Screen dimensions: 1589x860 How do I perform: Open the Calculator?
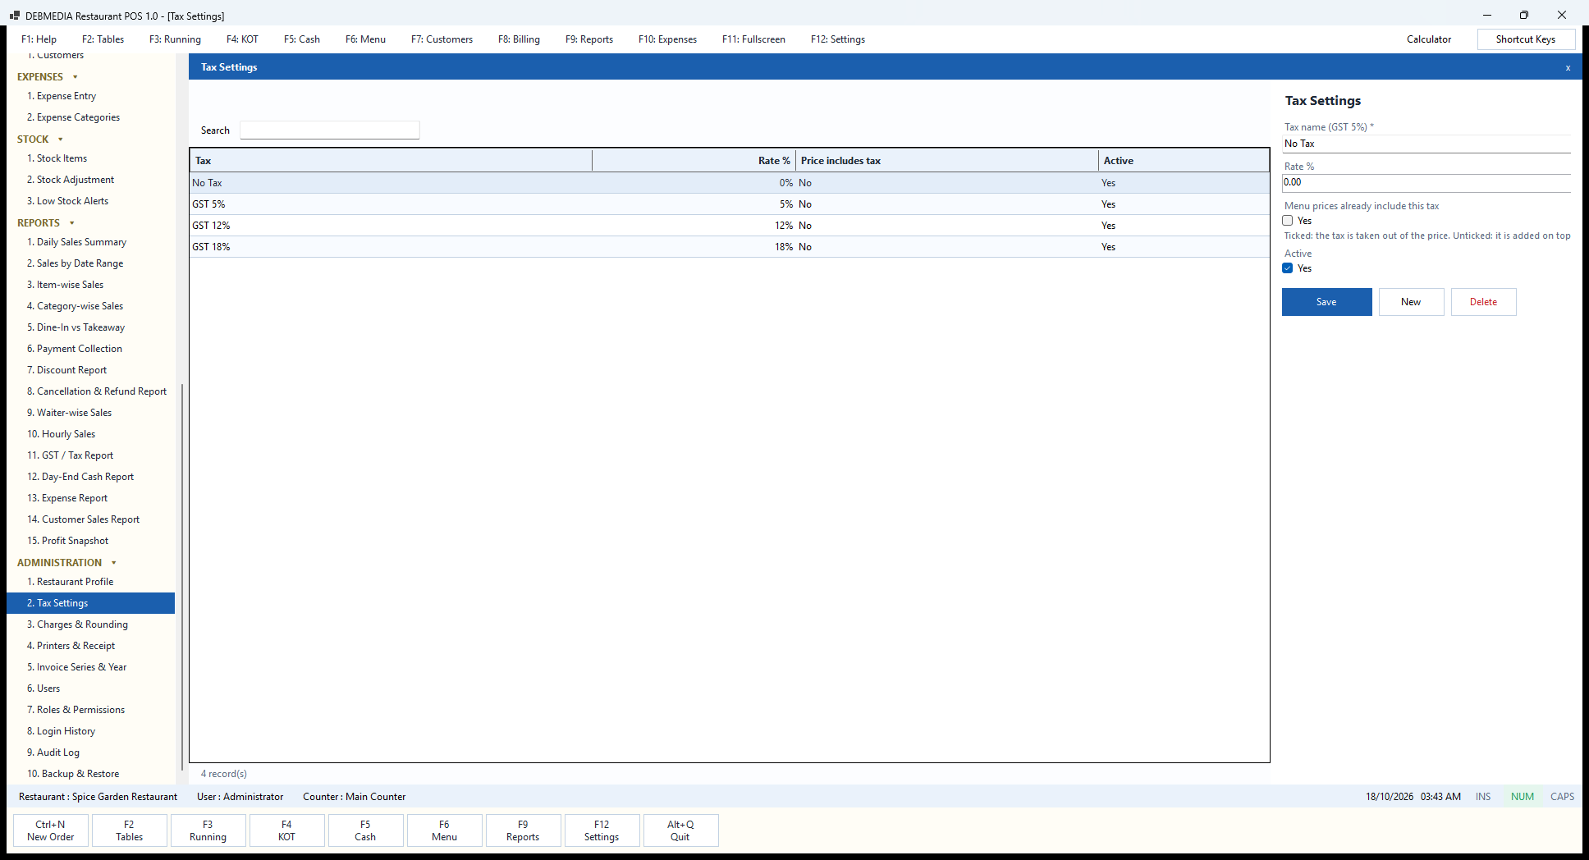[x=1429, y=39]
